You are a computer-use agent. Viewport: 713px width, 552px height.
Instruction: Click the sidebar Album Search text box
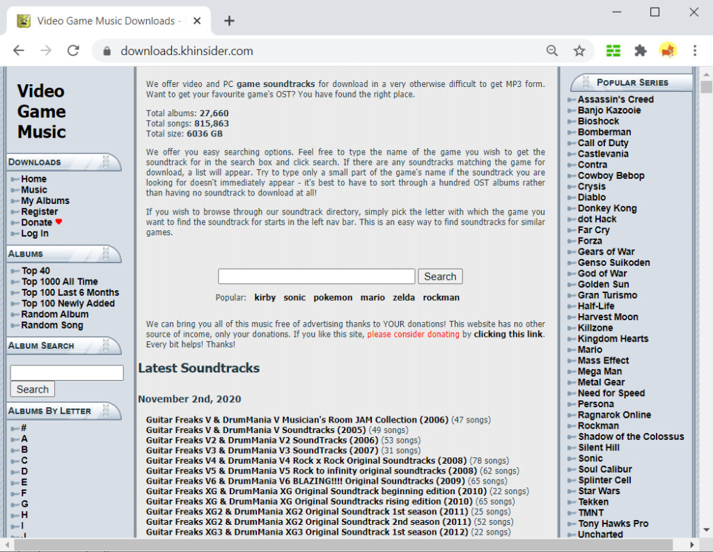(67, 372)
